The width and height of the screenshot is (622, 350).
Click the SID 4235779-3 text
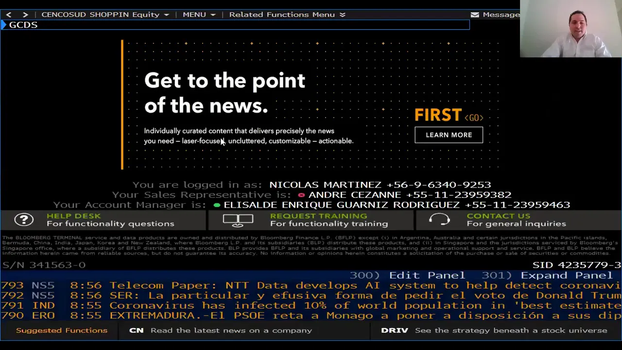point(577,265)
